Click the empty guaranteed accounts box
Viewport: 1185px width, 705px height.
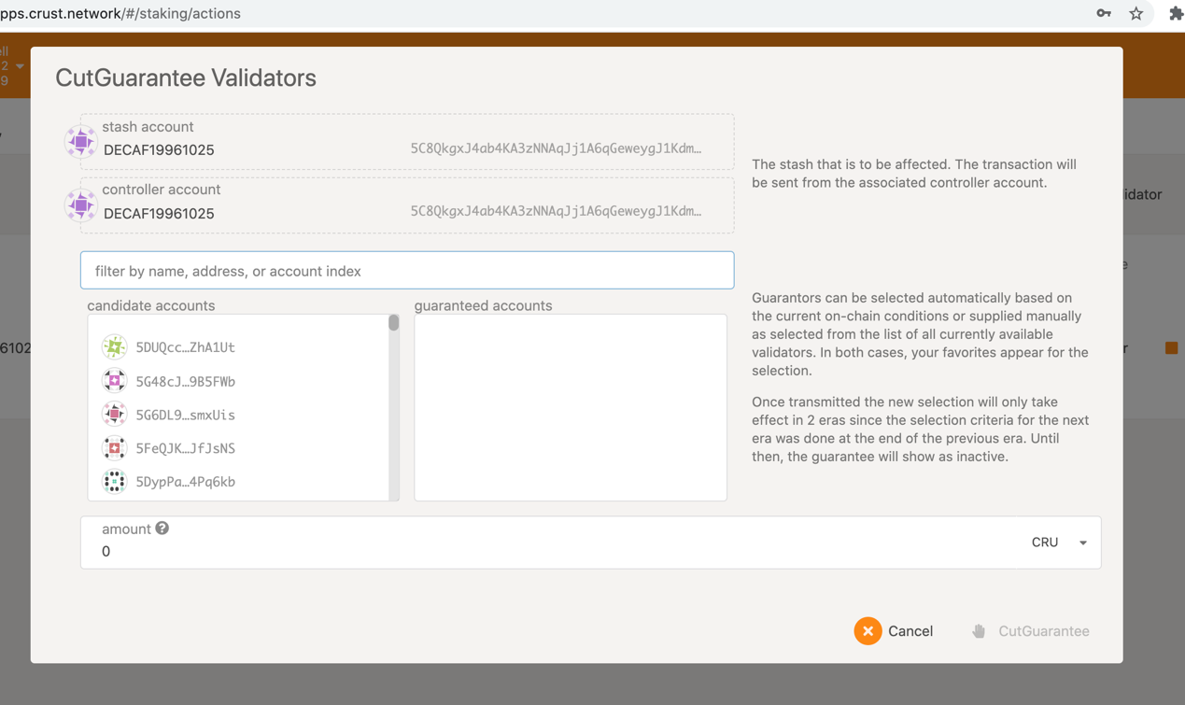pos(570,407)
